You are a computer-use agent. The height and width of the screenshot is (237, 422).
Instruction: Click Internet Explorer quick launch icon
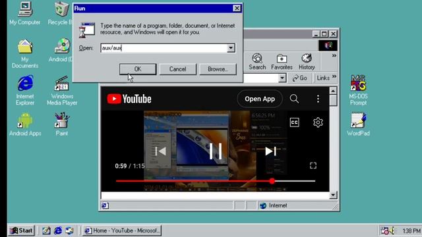tap(58, 230)
